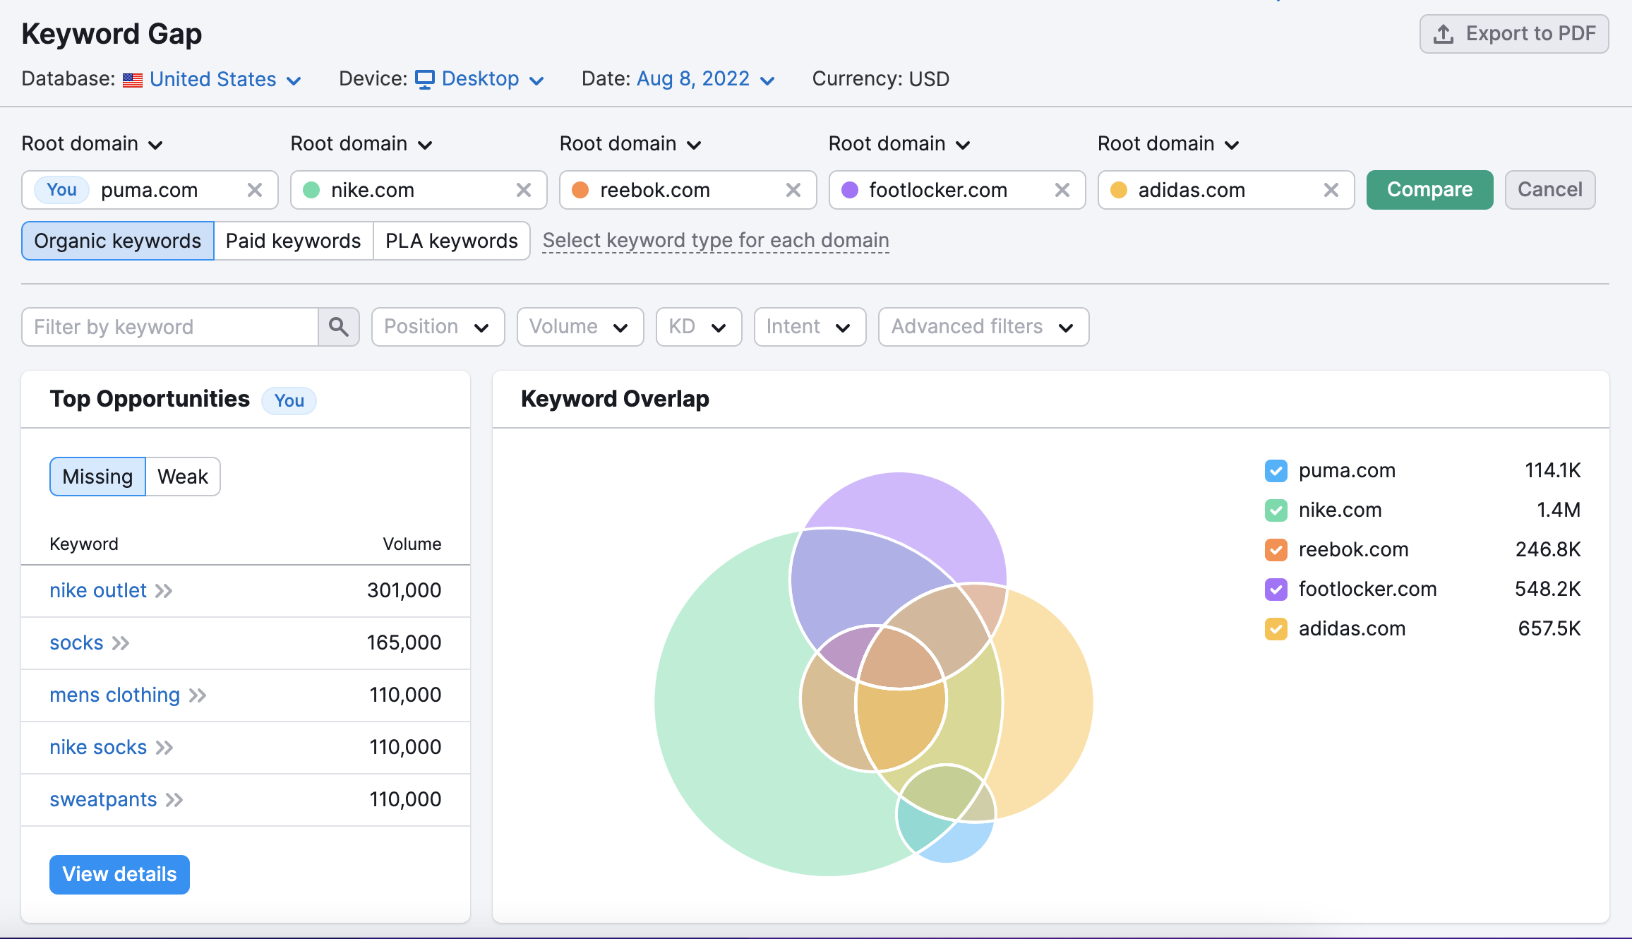Open Root domain dropdown above footlocker.com
Screen dimensions: 1632x939
pos(899,144)
